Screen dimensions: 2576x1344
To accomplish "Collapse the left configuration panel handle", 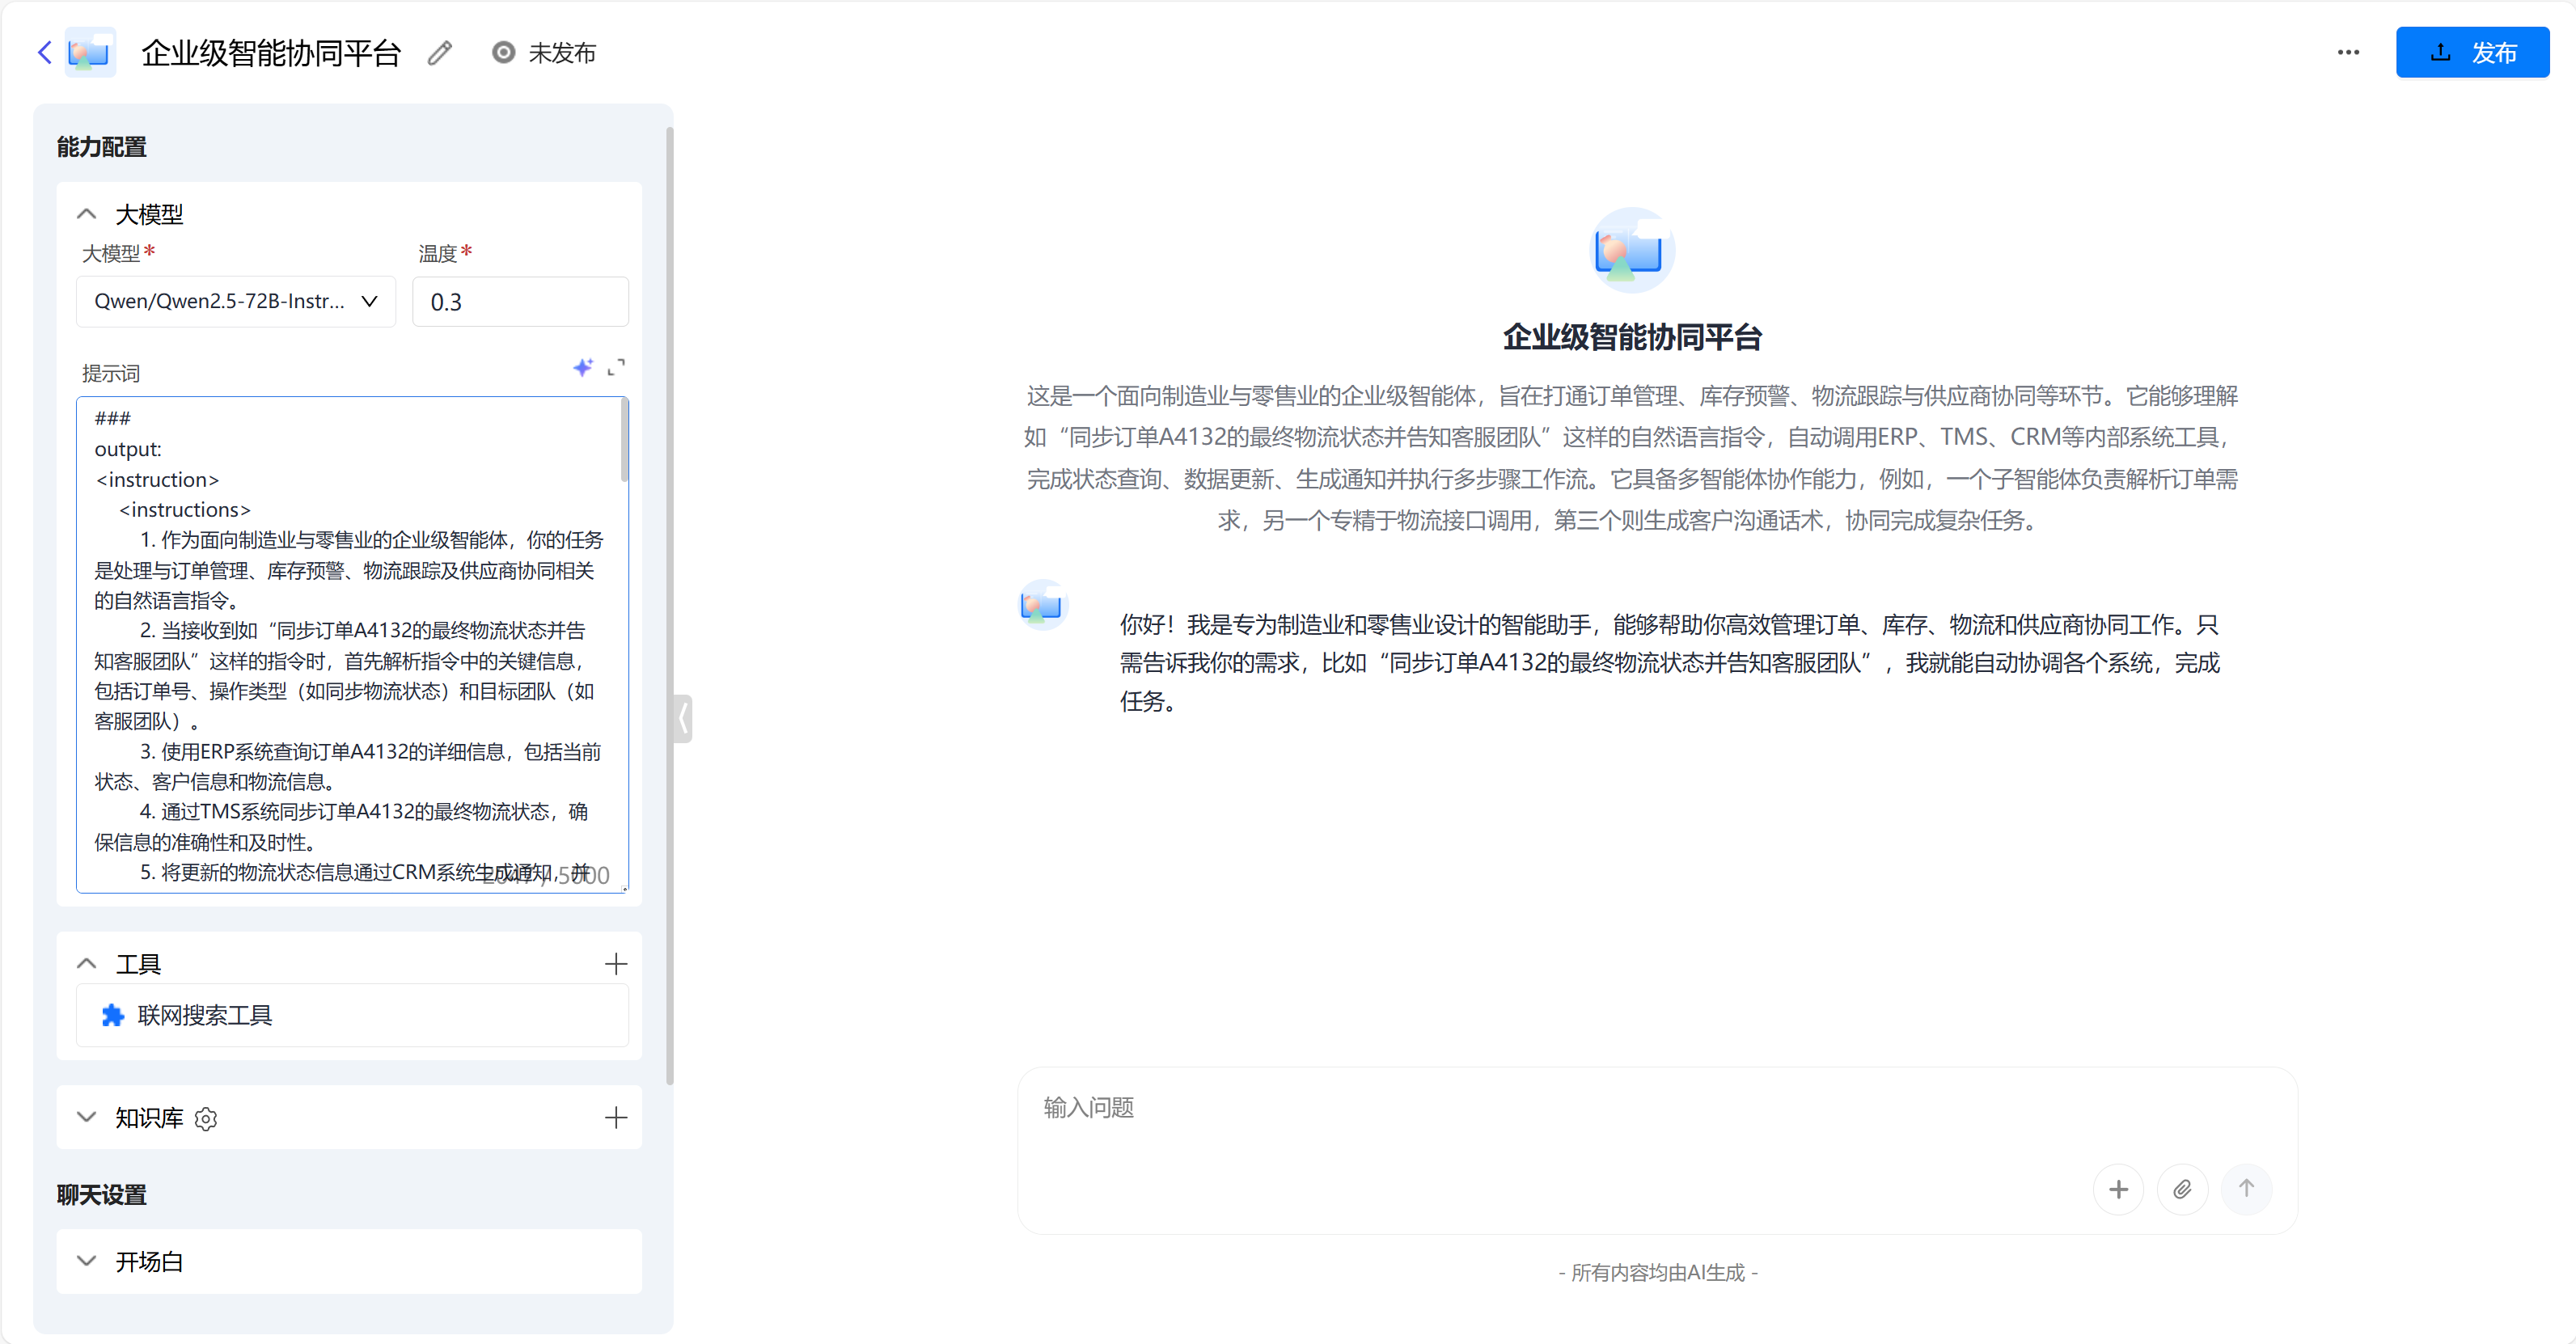I will [683, 718].
